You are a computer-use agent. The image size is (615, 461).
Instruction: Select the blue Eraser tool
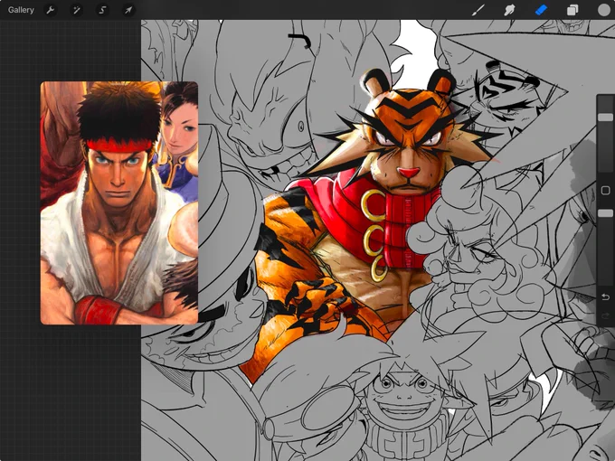coord(541,10)
